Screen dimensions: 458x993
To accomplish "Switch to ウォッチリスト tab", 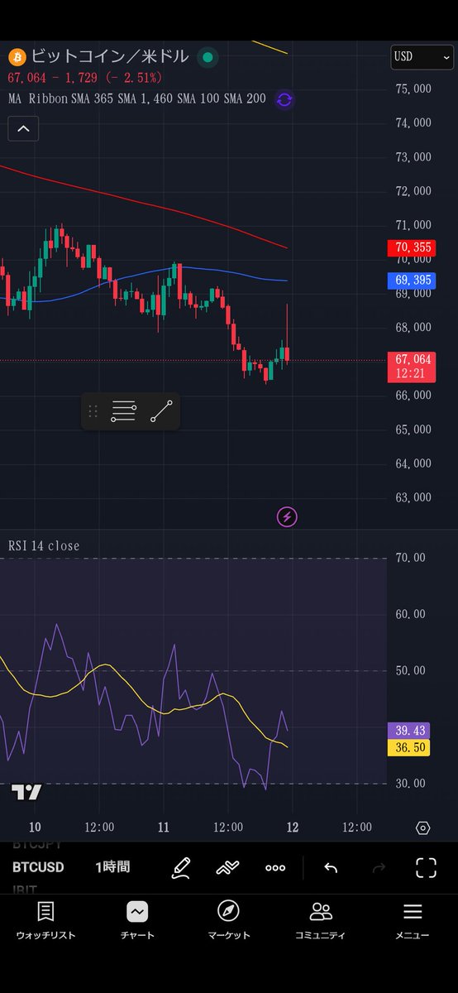I will (45, 920).
